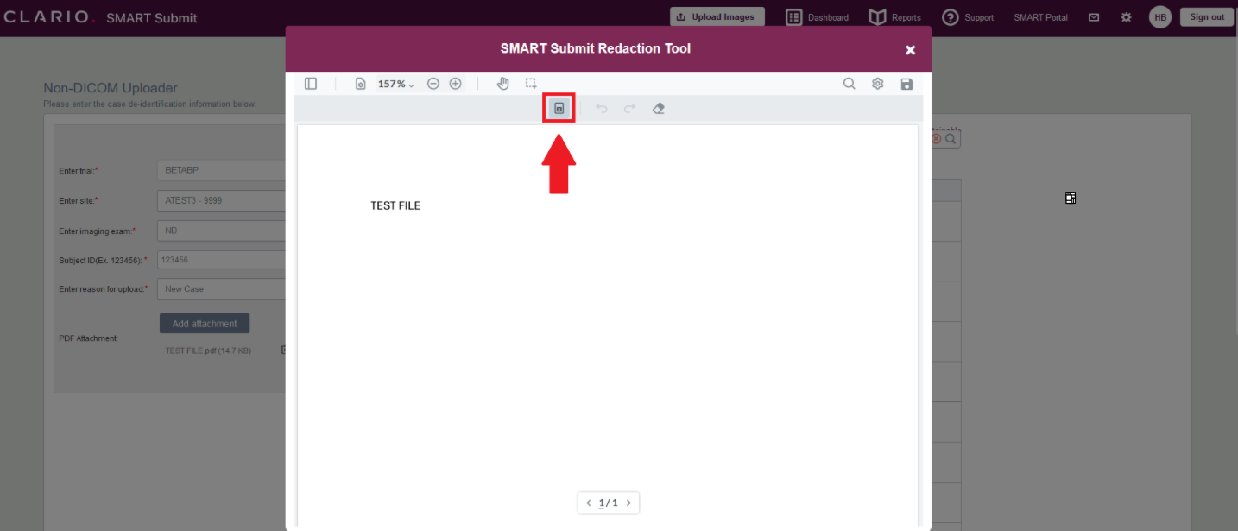
Task: Open the Reports section
Action: 894,16
